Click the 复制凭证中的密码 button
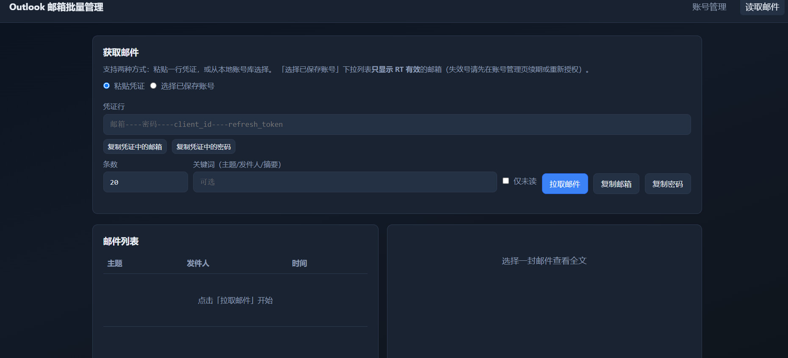The height and width of the screenshot is (358, 788). coord(204,147)
